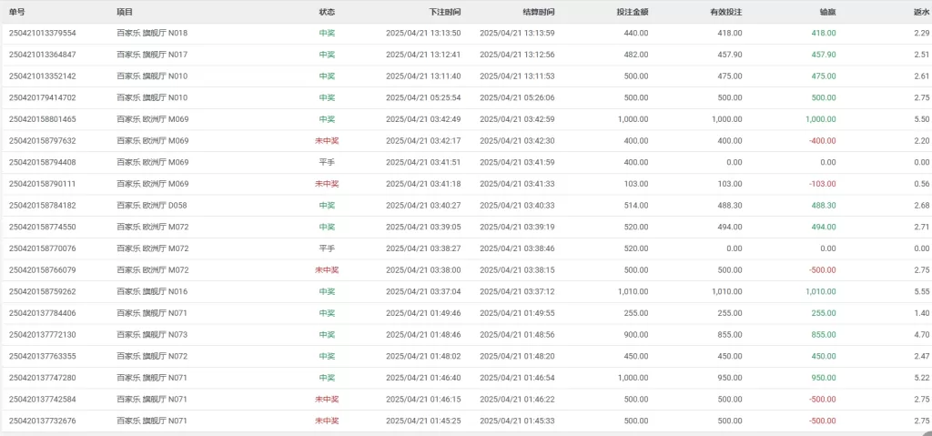
Task: Select order number 250421013379554
Action: point(42,34)
